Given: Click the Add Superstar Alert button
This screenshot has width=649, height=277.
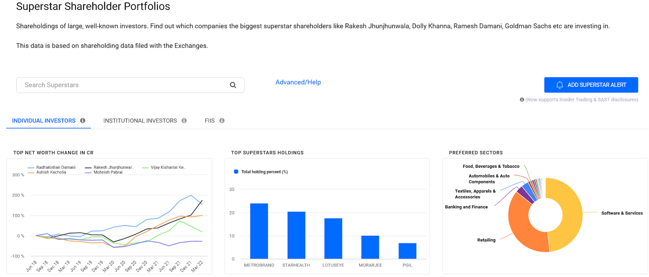Looking at the screenshot, I should coord(591,85).
